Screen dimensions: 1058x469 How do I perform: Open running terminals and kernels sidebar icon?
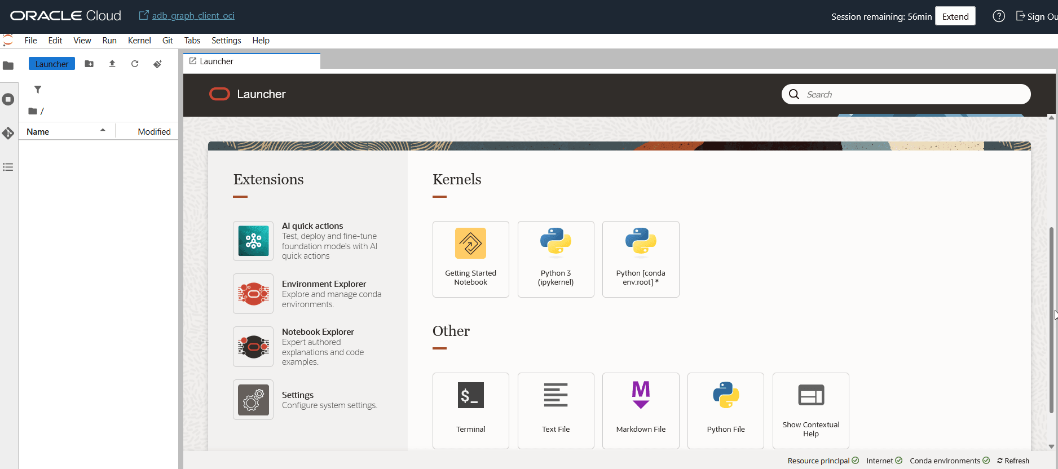point(8,99)
